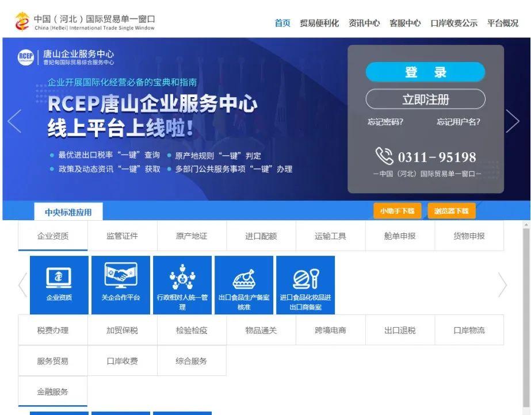Go to the 首页 navigation item
This screenshot has width=531, height=415.
(282, 23)
